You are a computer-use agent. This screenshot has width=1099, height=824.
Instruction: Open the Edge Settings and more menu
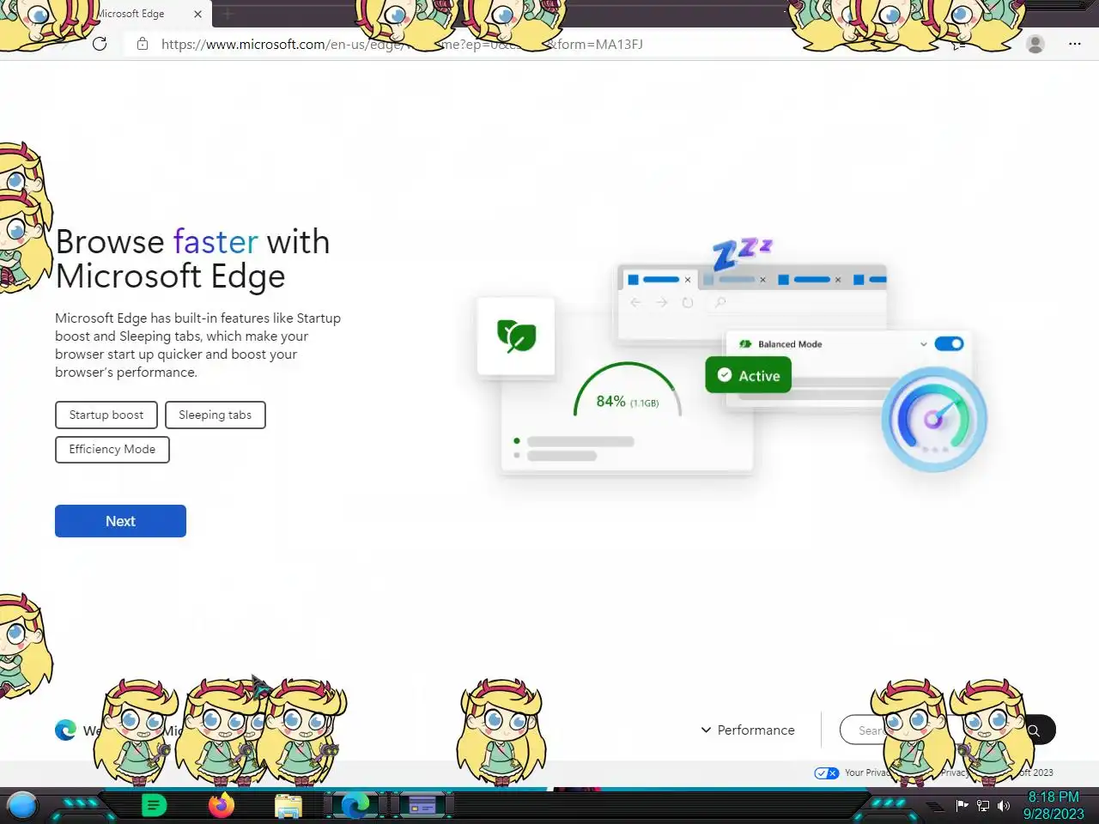(x=1075, y=44)
